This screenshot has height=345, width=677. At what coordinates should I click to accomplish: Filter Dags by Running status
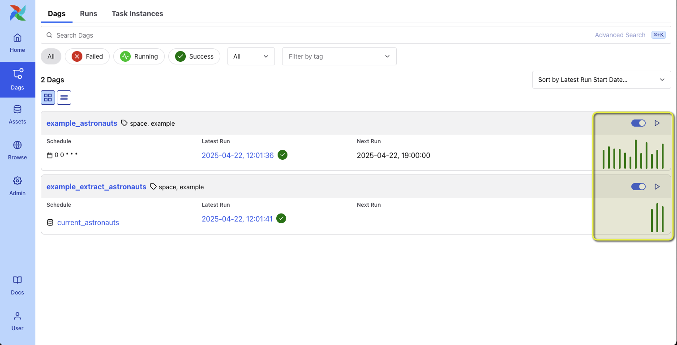[x=139, y=56]
